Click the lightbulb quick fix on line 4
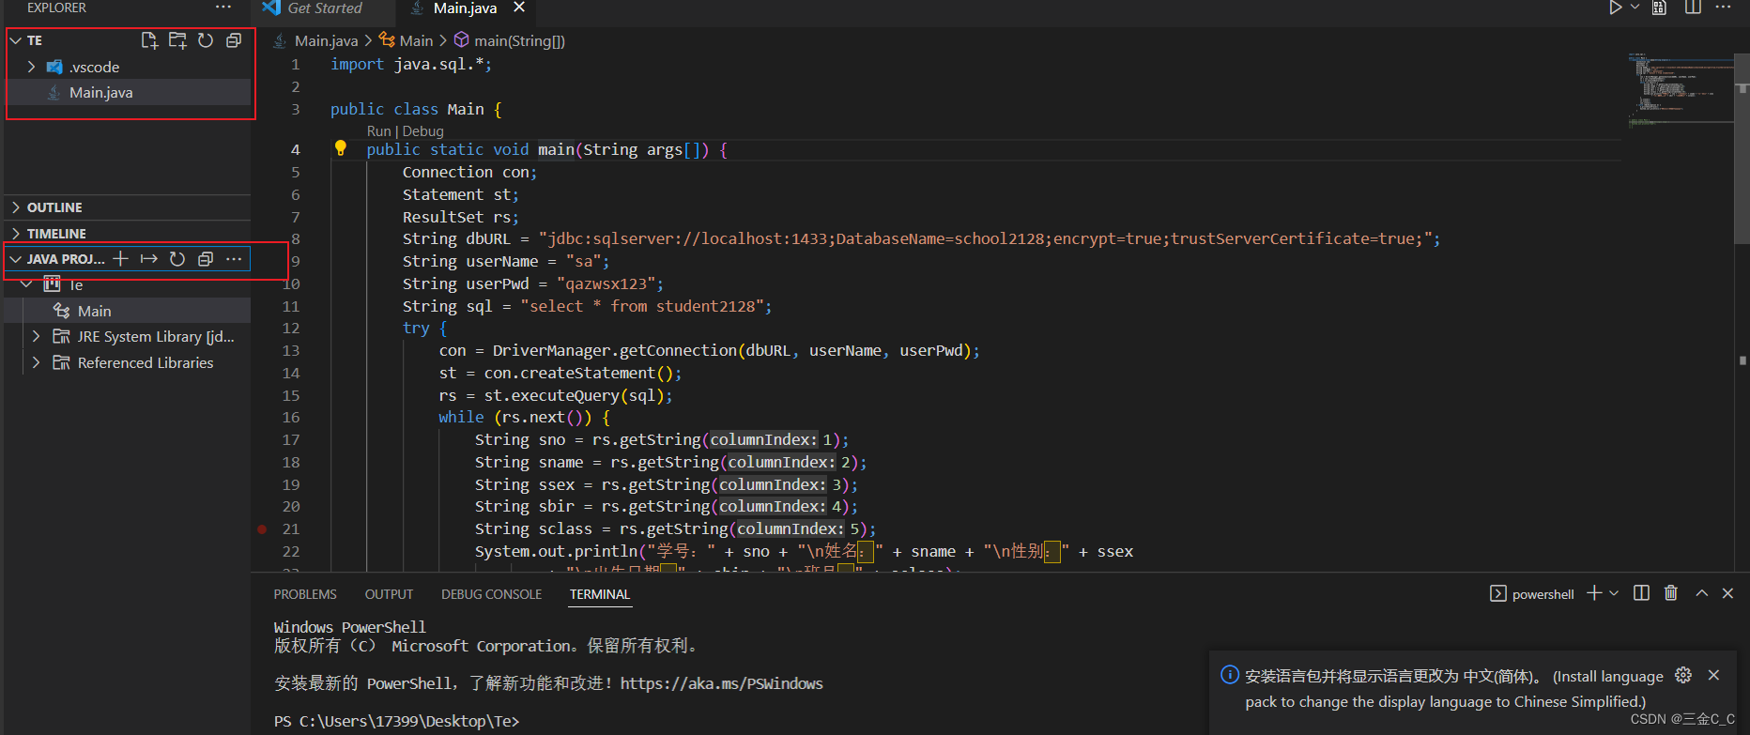 [x=341, y=148]
